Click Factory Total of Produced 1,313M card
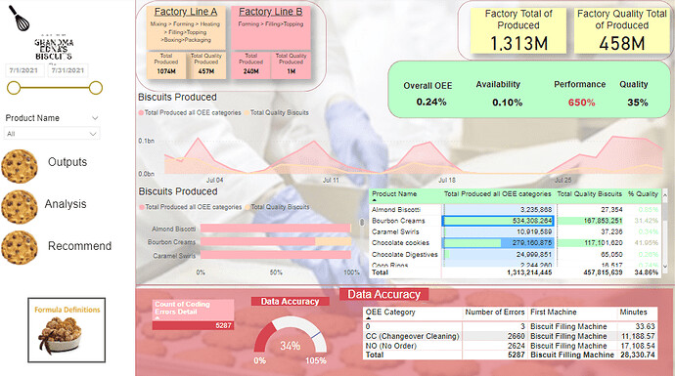Screen dimensions: 675x376 coord(518,30)
